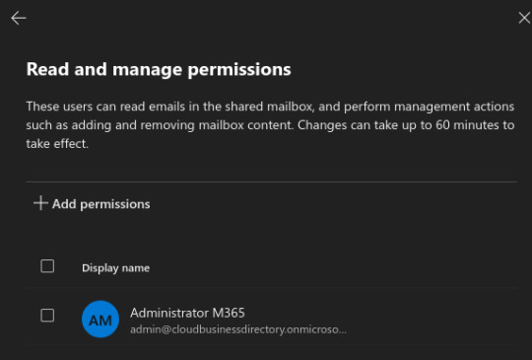
Task: Click the "perform management actions" phrase
Action: 430,107
